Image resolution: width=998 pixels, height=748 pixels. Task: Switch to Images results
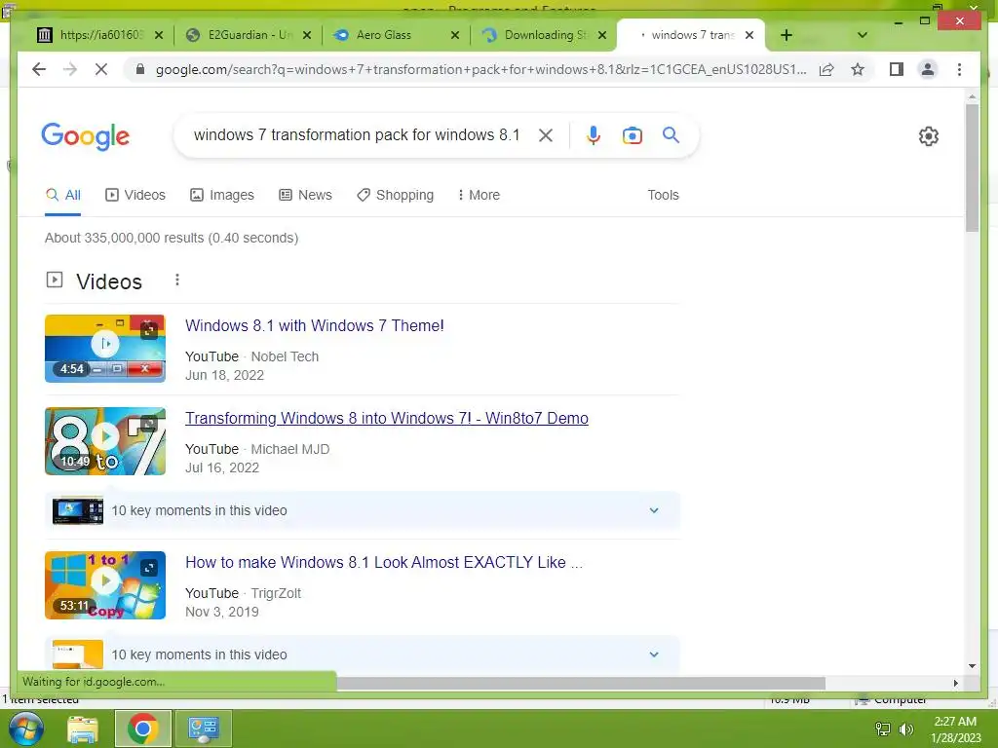click(222, 195)
